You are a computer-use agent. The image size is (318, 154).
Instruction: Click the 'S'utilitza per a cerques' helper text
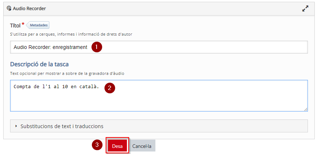tap(71, 34)
